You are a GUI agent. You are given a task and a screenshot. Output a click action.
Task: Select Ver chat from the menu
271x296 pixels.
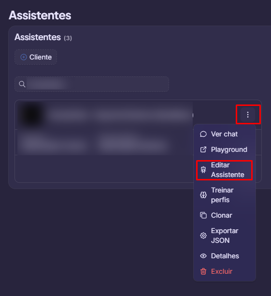tap(225, 134)
